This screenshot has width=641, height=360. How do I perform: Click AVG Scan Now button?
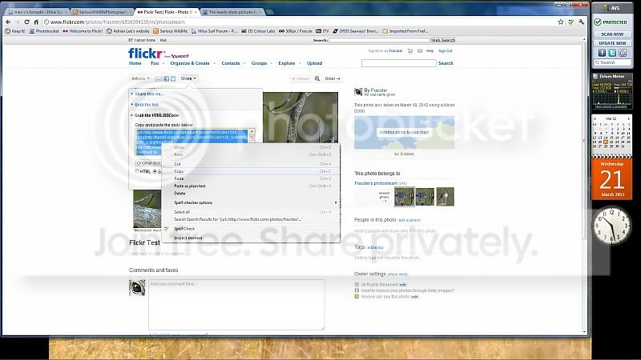tap(612, 34)
